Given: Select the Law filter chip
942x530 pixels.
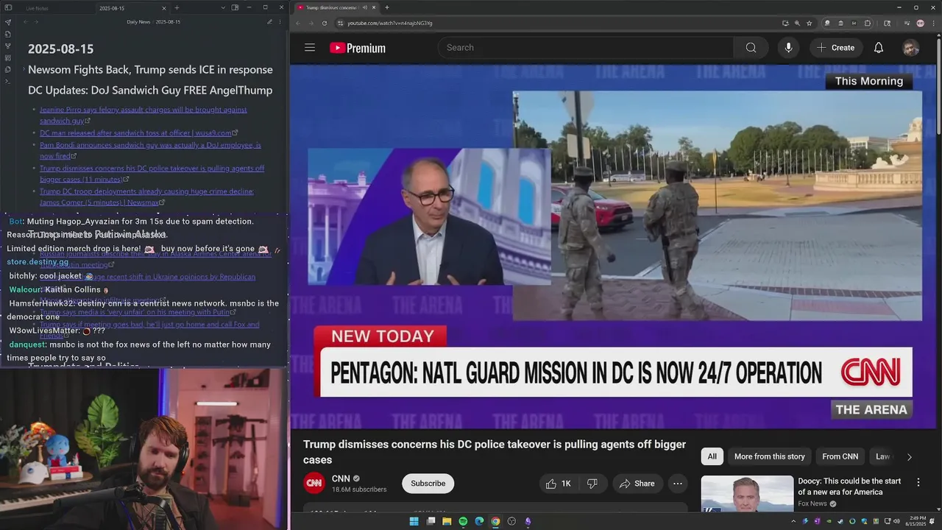Looking at the screenshot, I should tap(882, 456).
